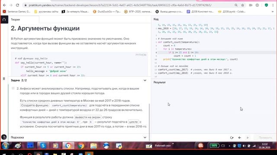Click the volume speaker icon in the tray

[244, 146]
